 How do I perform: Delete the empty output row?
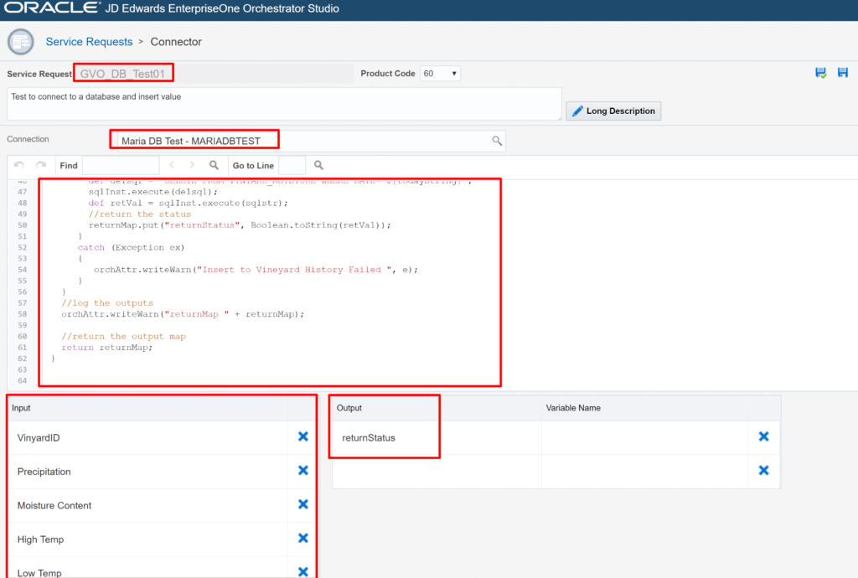click(x=764, y=470)
